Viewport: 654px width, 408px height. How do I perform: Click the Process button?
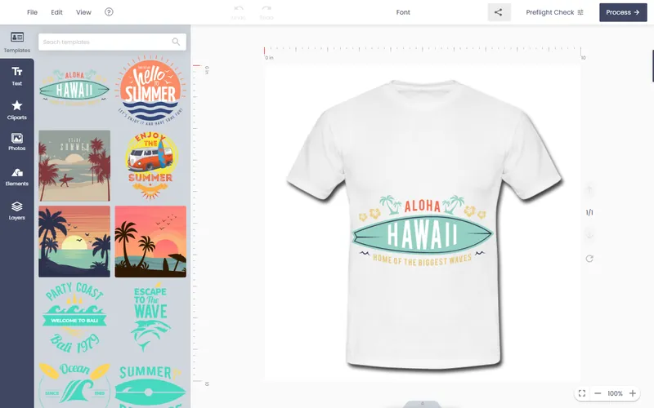623,12
